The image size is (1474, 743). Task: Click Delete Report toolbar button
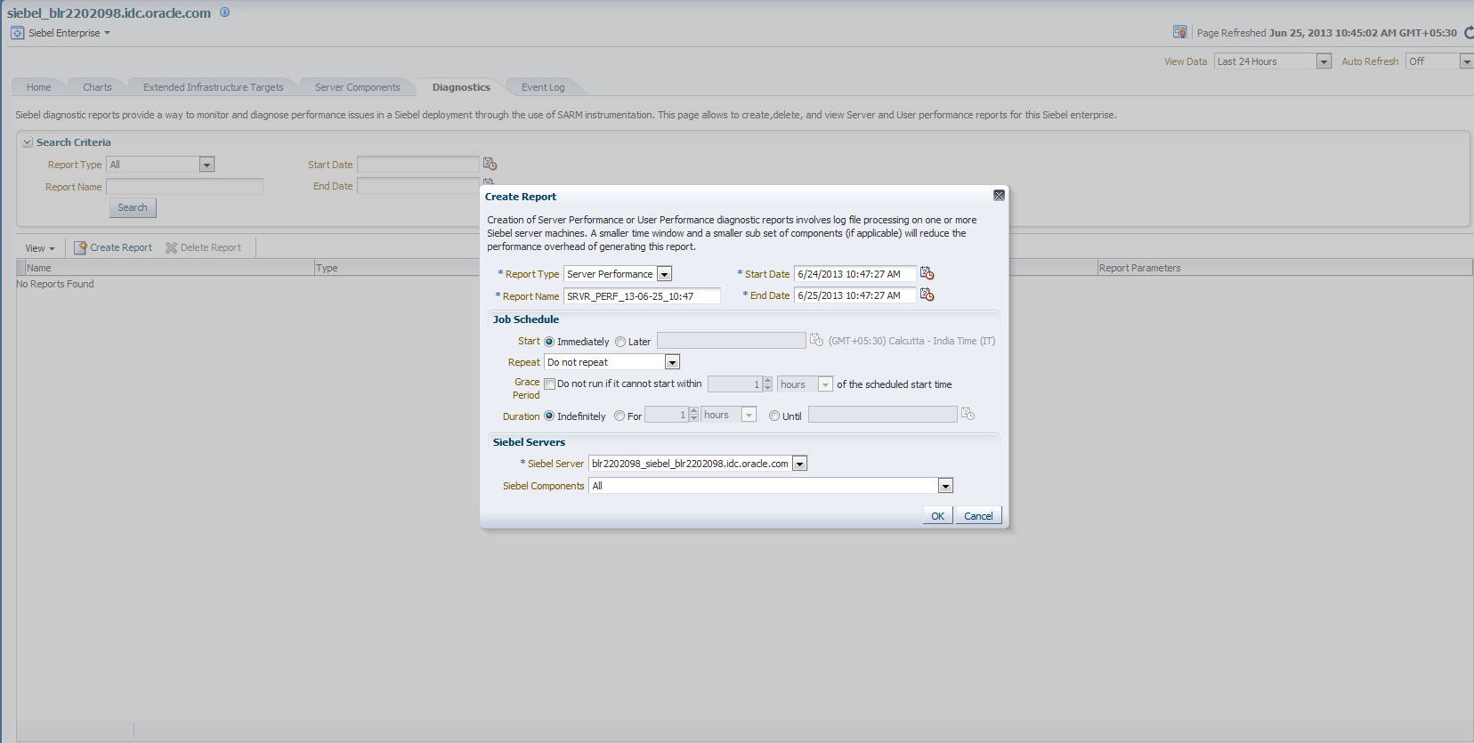coord(203,247)
